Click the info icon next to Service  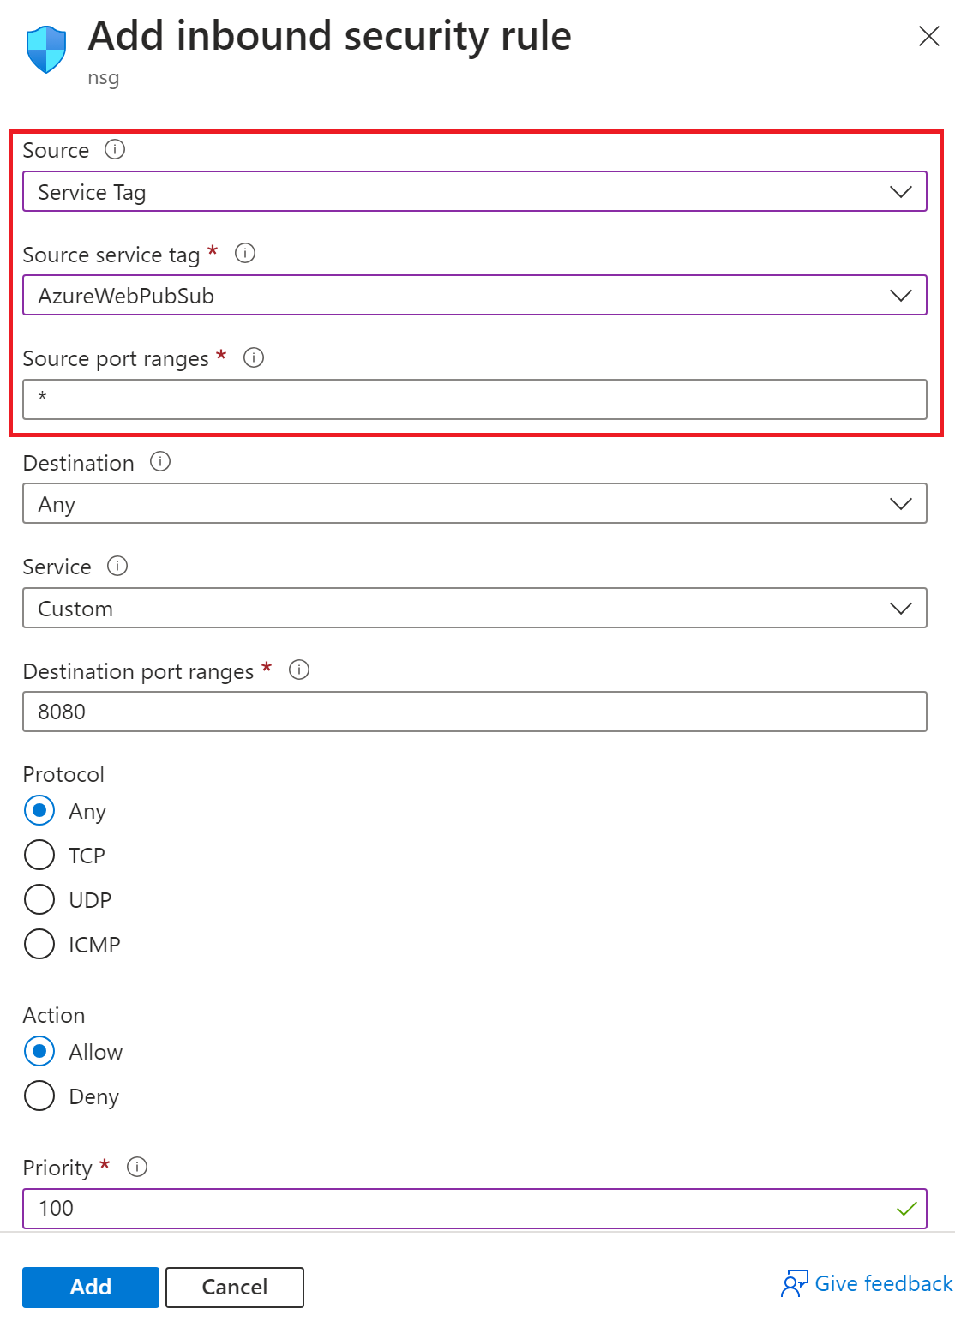tap(117, 566)
